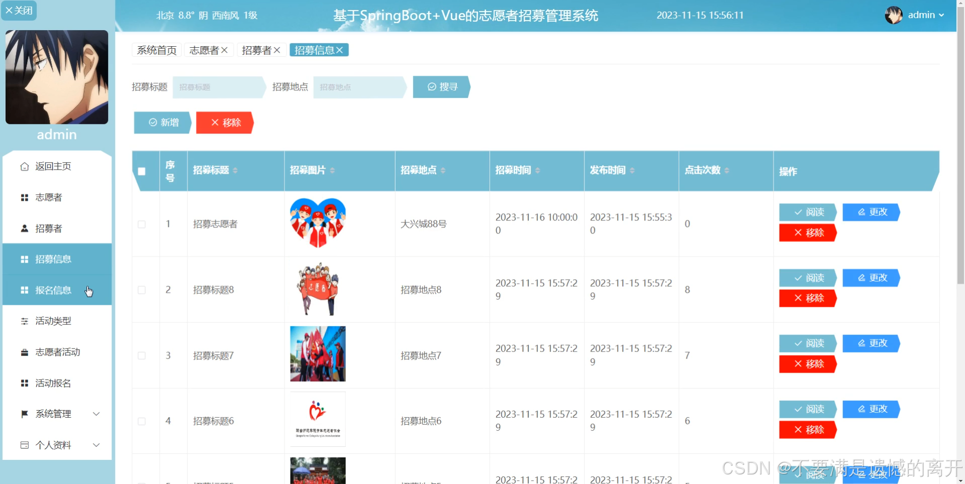Click 更改 for row 招募志愿者

871,212
